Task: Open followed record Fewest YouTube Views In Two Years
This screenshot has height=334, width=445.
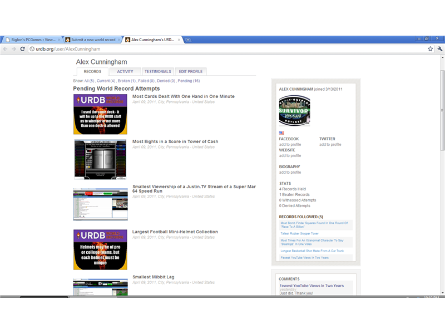Action: (x=304, y=258)
